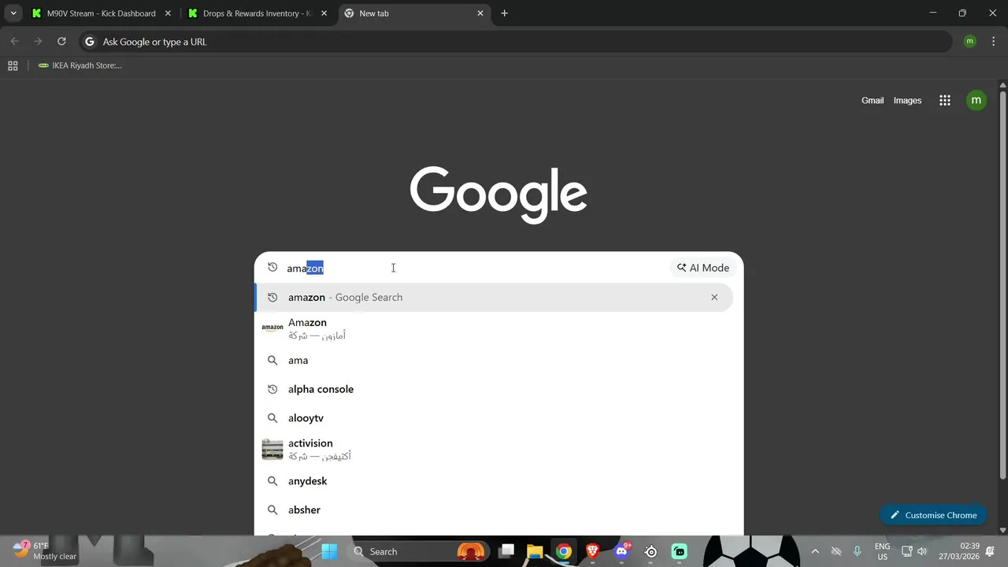This screenshot has width=1008, height=567.
Task: Reload the current page
Action: pyautogui.click(x=61, y=42)
